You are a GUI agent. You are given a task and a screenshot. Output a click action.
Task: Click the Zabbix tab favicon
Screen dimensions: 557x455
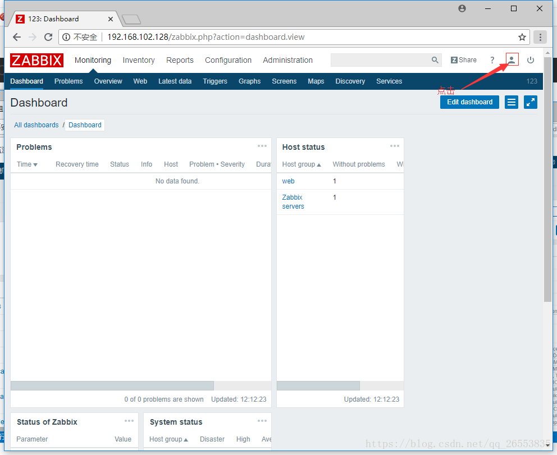21,19
